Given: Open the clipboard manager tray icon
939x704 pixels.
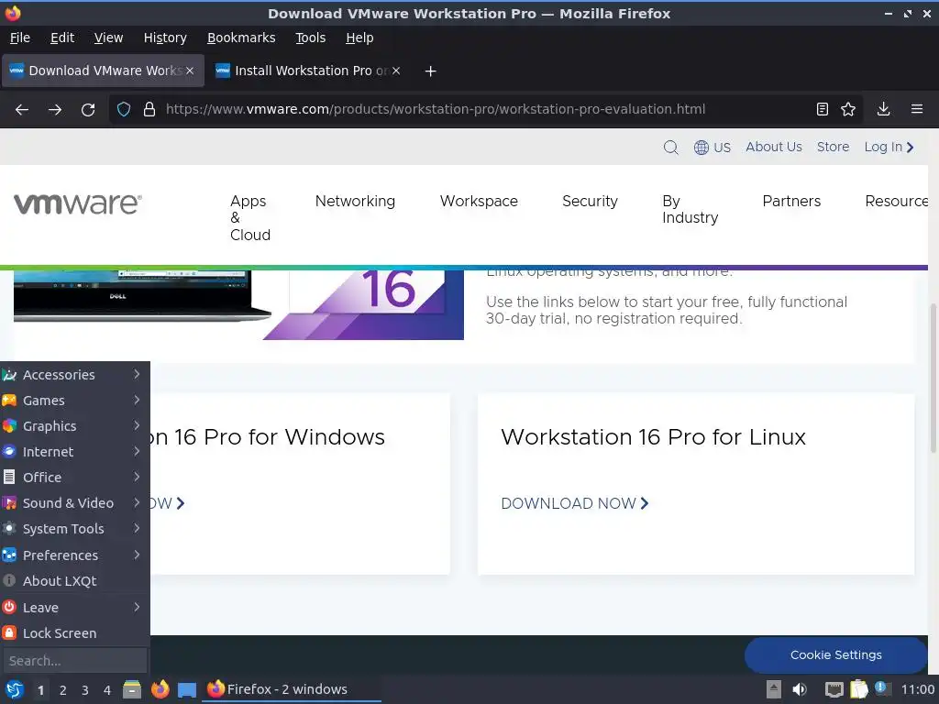Looking at the screenshot, I should (858, 689).
